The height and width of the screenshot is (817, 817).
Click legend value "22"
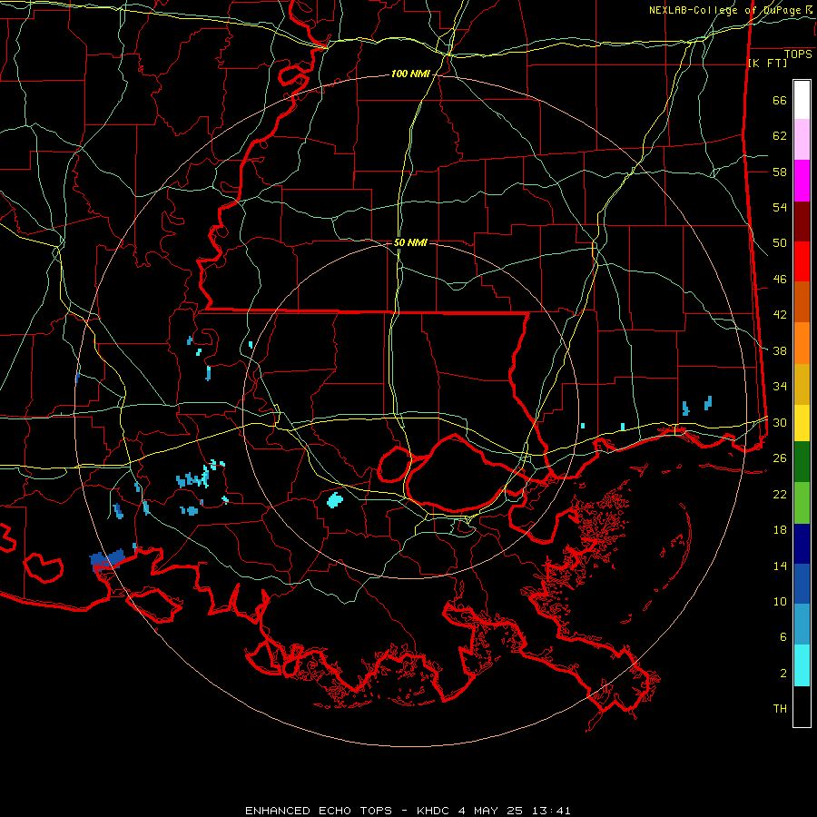[780, 494]
